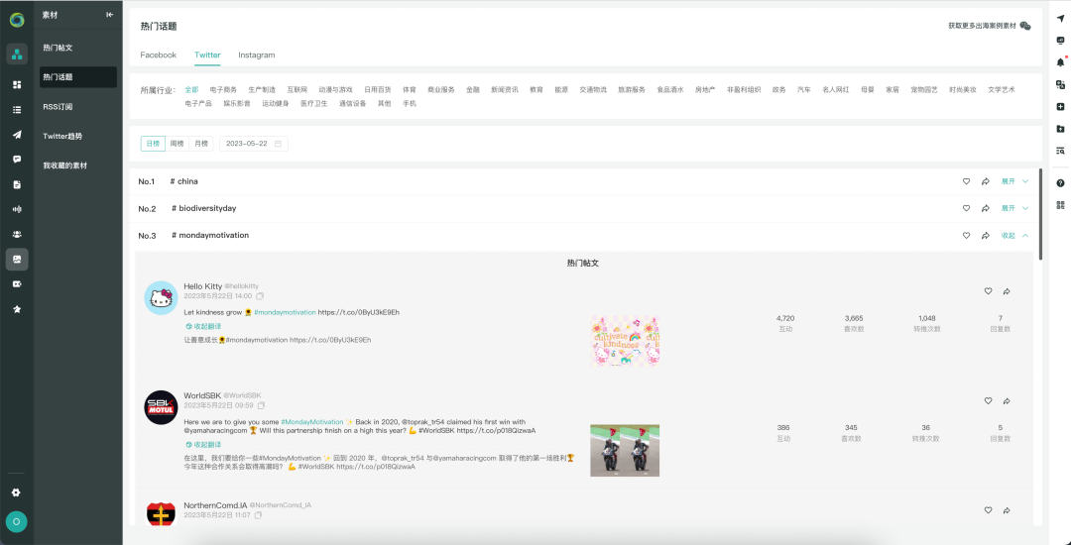Copy icon next to Hello Kitty post date
The image size is (1071, 545).
coord(260,296)
